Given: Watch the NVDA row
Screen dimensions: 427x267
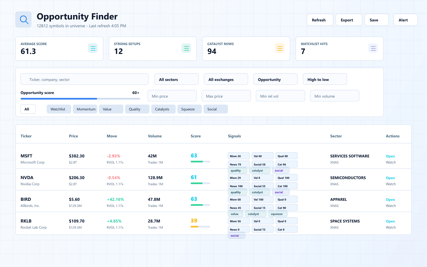Looking at the screenshot, I should (x=391, y=184).
